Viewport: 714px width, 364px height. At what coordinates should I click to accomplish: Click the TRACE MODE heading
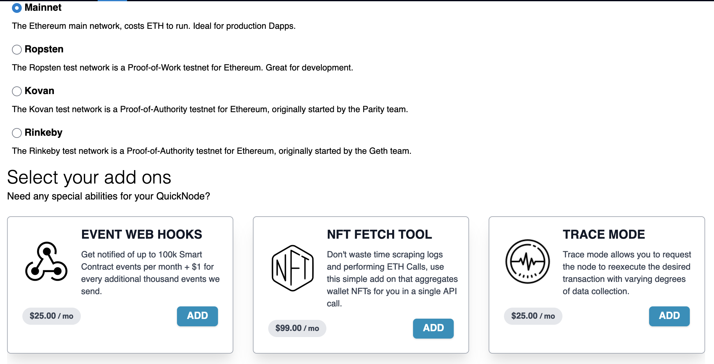point(604,234)
